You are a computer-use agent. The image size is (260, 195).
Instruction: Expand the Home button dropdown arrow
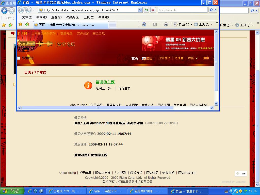149,25
